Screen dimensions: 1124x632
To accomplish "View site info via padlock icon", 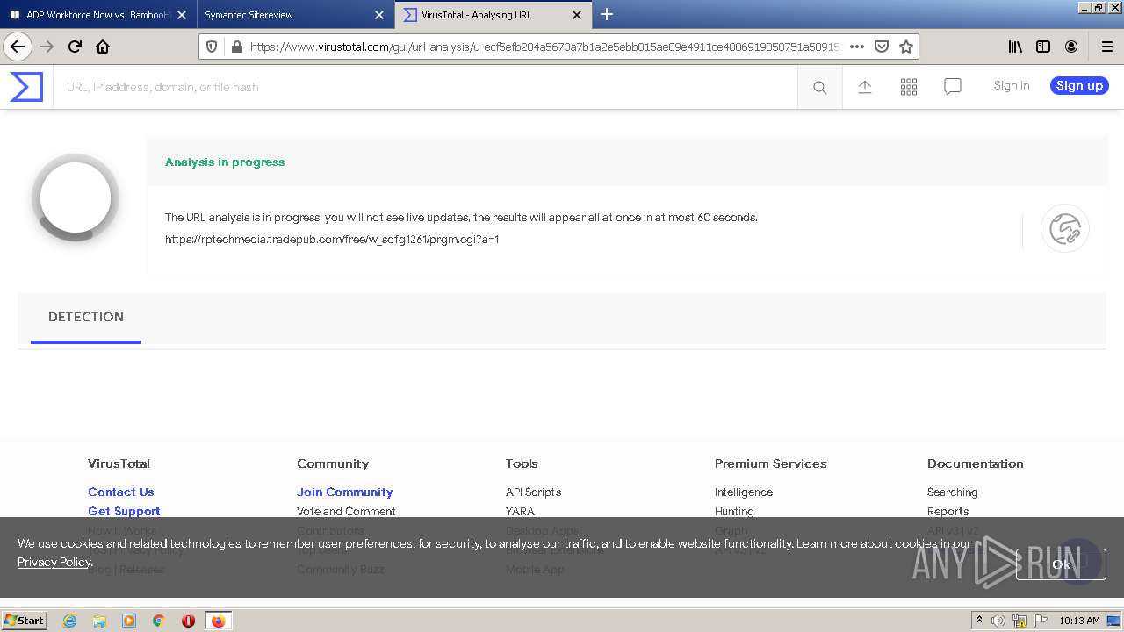I will tap(236, 47).
